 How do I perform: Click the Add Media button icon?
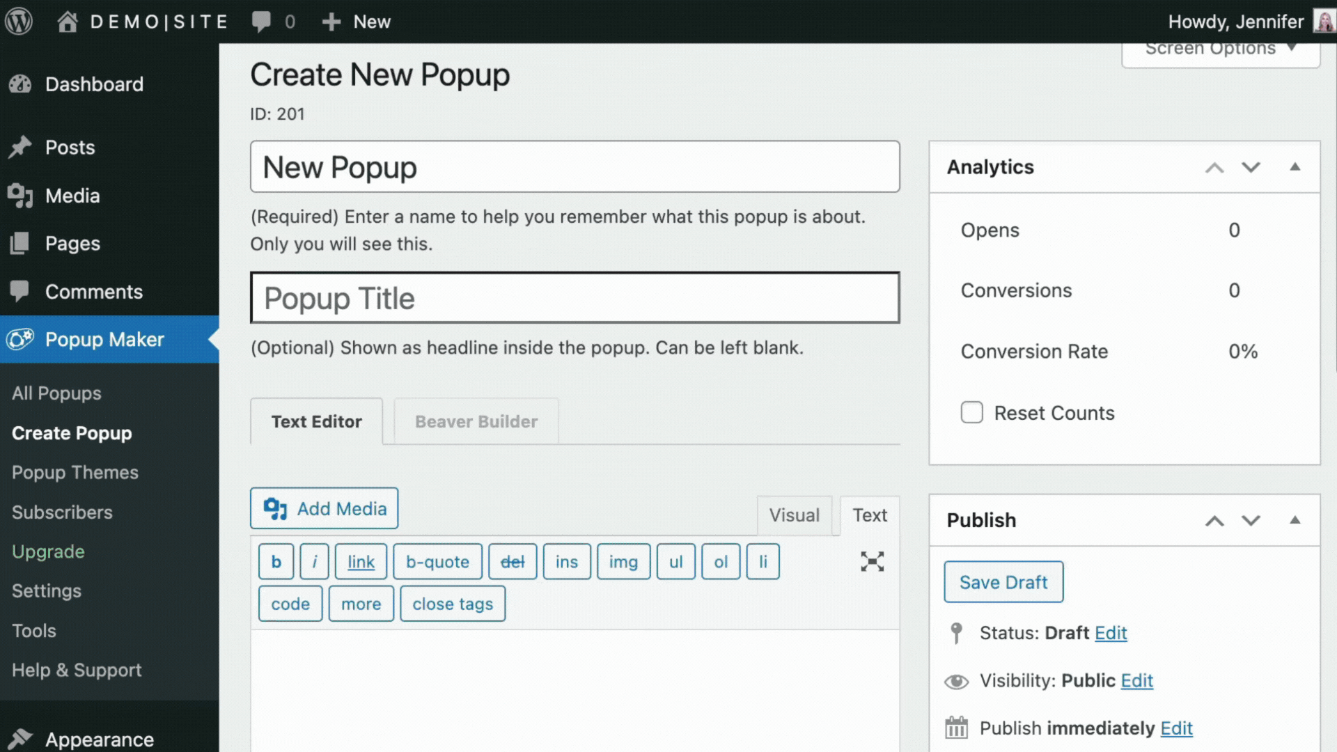coord(276,509)
